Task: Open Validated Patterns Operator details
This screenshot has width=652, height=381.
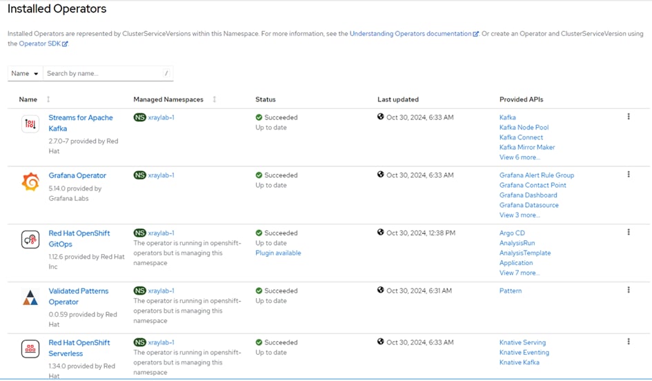Action: [78, 297]
